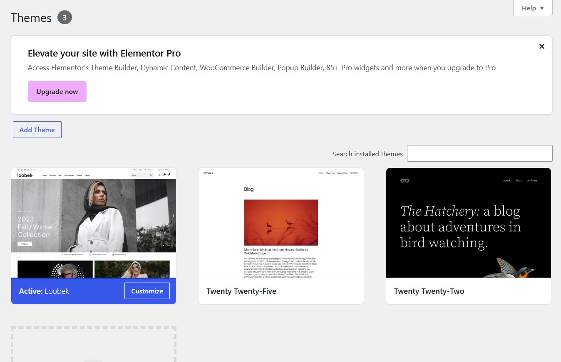Viewport: 561px width, 362px height.
Task: Click the dashed add-new-theme placeholder
Action: pos(94,344)
